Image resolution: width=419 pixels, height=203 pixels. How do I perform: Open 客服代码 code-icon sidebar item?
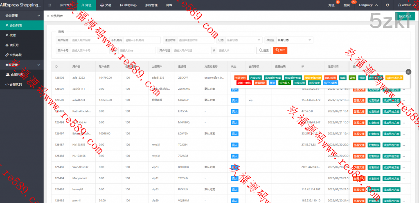(16, 84)
